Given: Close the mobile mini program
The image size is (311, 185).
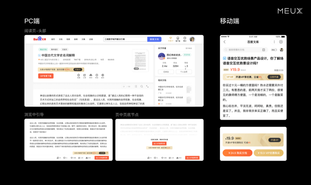Looking at the screenshot, I should click(x=281, y=42).
